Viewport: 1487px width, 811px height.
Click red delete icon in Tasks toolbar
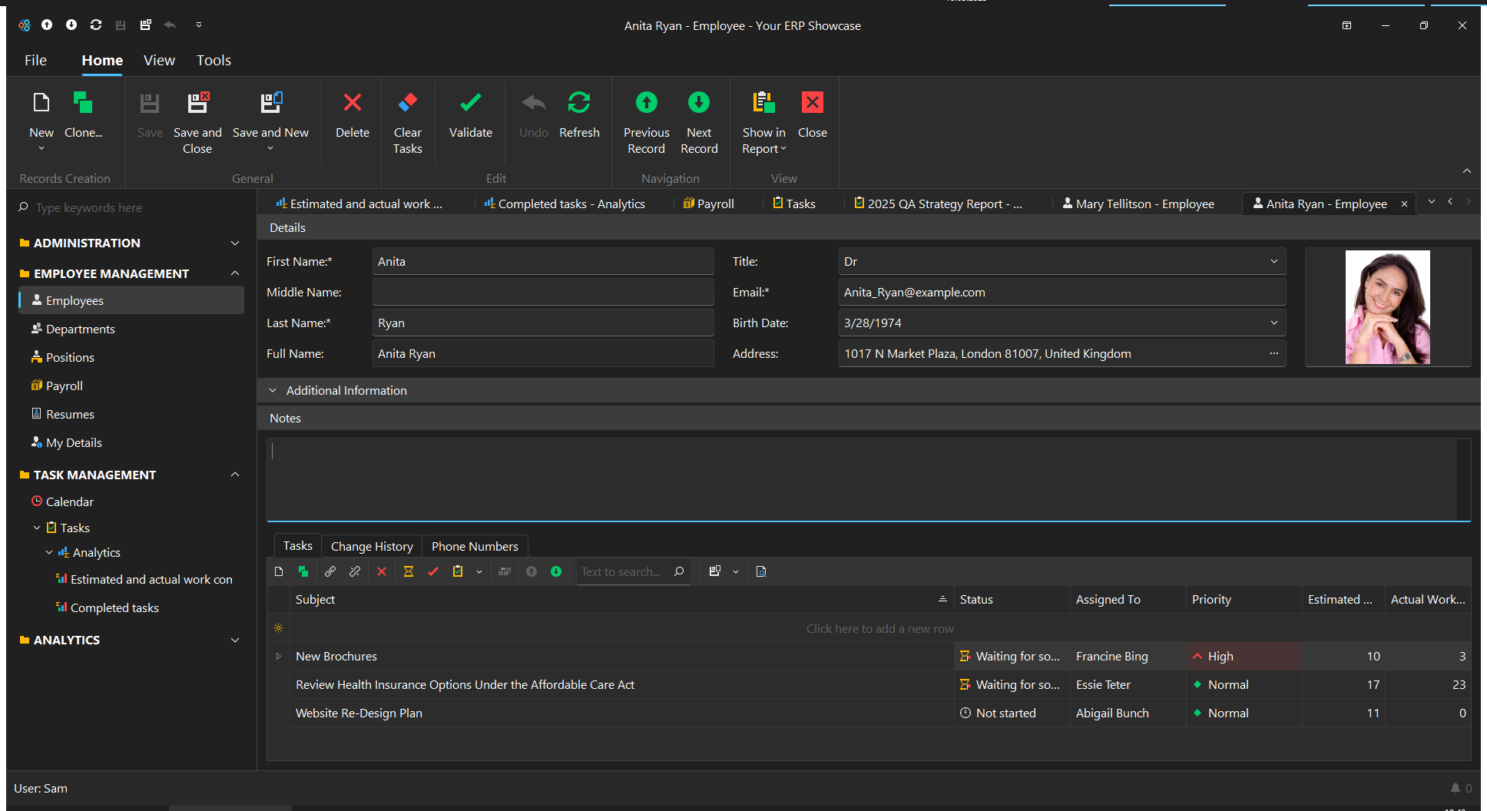coord(382,571)
